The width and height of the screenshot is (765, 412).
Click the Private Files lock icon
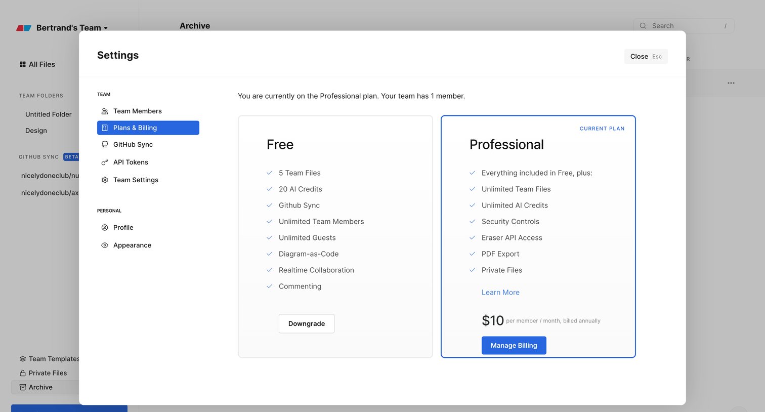[x=22, y=373]
